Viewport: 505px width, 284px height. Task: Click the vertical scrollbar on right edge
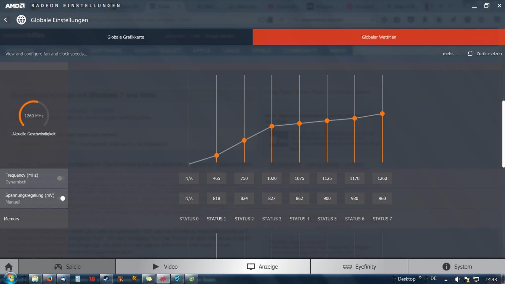(x=503, y=134)
